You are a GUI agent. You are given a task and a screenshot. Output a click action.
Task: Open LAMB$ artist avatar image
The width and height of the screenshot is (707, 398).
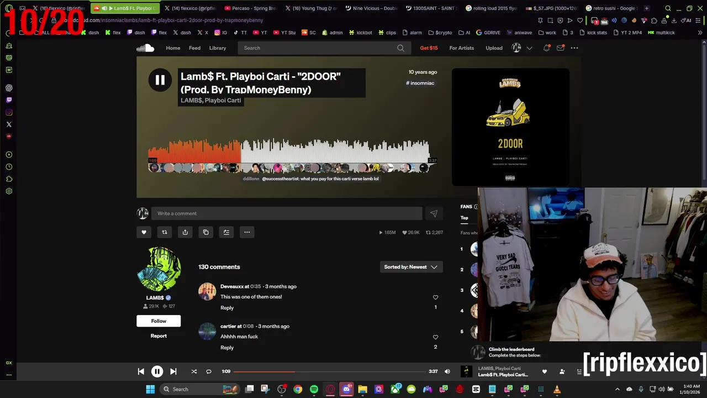point(159,269)
